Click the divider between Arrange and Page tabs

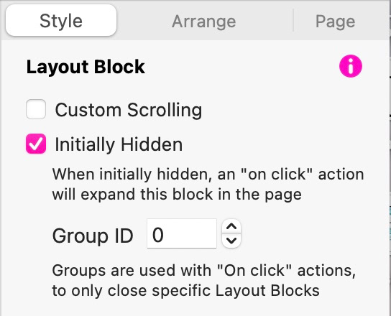coord(293,20)
